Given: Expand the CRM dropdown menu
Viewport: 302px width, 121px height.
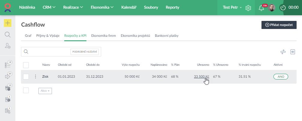Looking at the screenshot, I should click(x=49, y=7).
